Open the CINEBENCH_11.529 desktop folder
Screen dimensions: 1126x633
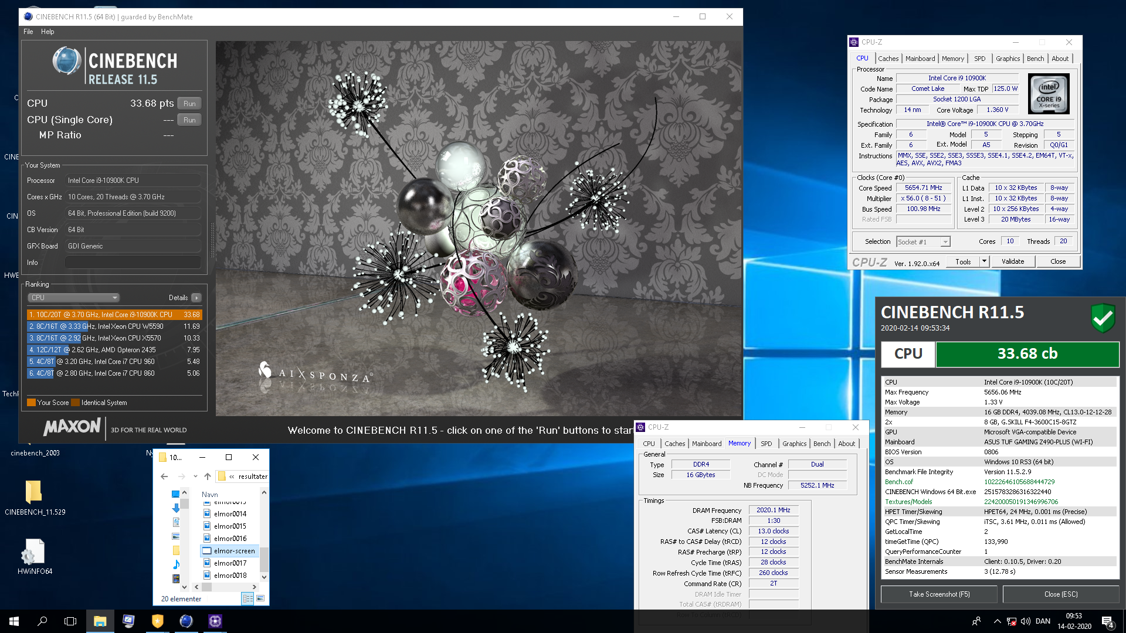click(34, 497)
